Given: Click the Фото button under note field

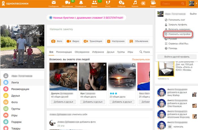Looking at the screenshot, I should 57,41.
